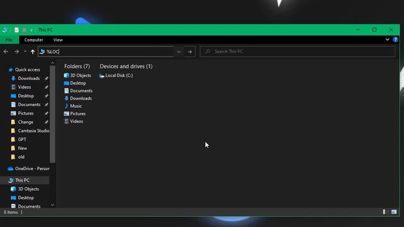The width and height of the screenshot is (404, 227).
Task: Select Quick access in navigation pane
Action: pos(27,69)
